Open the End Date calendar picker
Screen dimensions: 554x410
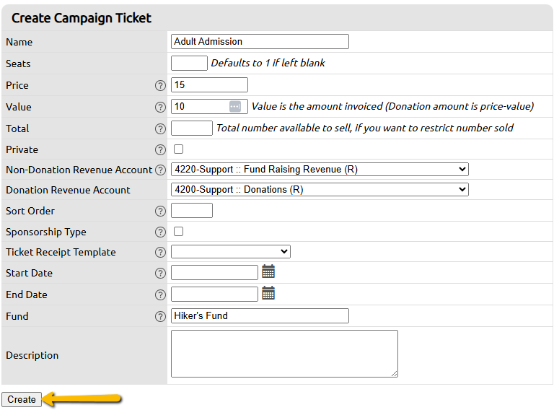(x=268, y=293)
